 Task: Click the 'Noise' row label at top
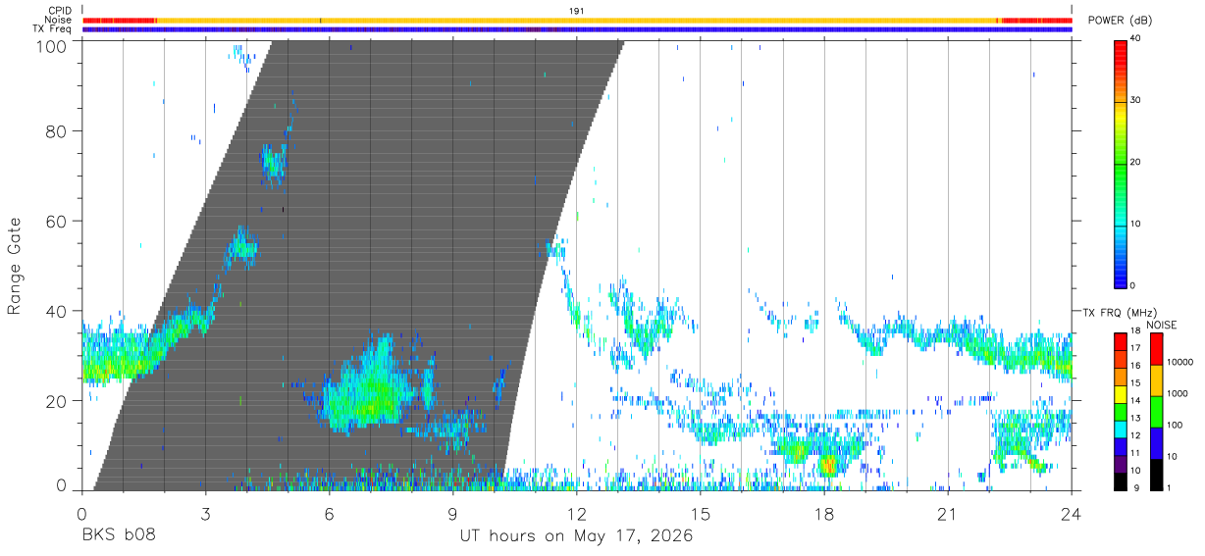[x=60, y=20]
